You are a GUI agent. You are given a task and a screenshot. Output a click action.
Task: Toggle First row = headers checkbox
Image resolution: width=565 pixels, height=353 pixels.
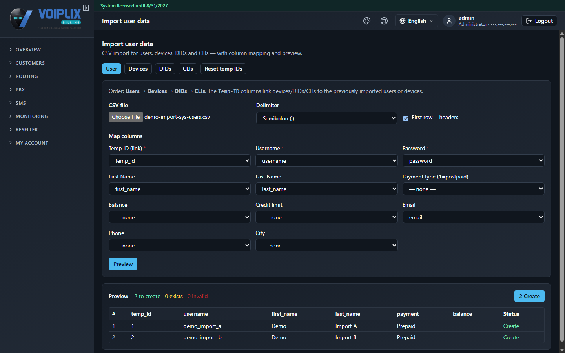[406, 118]
